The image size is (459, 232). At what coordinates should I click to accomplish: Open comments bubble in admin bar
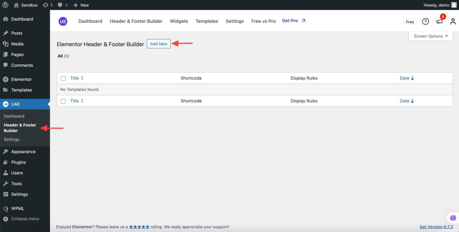point(63,5)
